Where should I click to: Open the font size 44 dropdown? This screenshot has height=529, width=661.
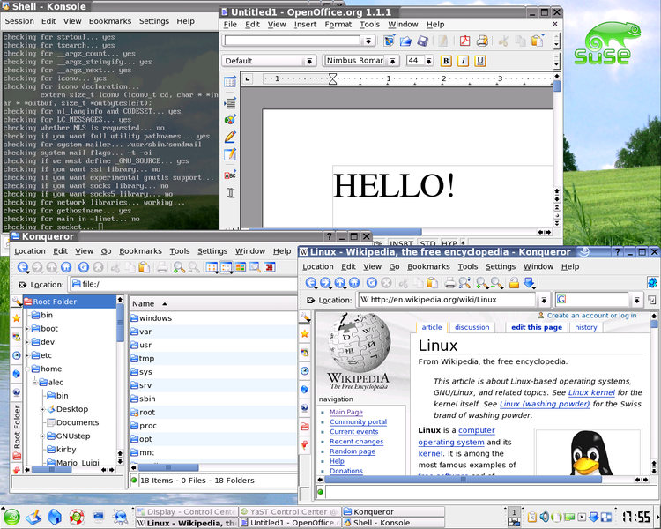(427, 61)
